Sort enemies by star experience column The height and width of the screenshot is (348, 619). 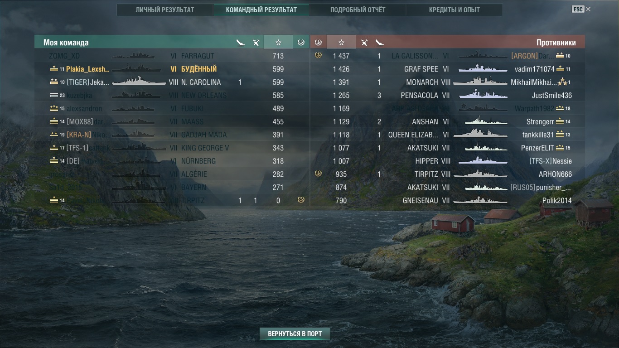click(341, 42)
